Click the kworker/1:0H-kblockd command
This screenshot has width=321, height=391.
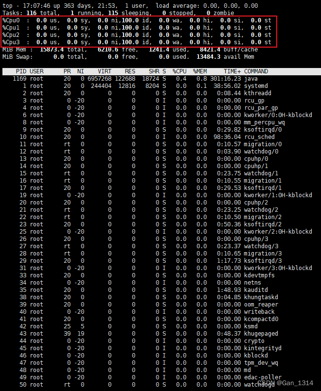coord(278,195)
